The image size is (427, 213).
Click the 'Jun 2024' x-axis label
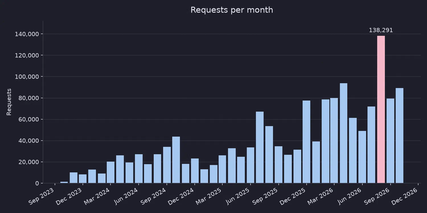pyautogui.click(x=126, y=196)
